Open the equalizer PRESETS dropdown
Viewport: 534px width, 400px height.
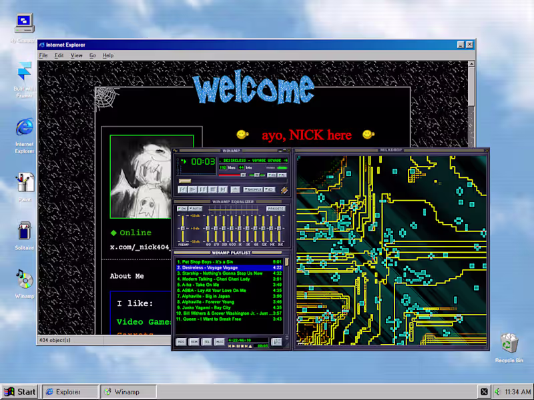click(x=276, y=209)
